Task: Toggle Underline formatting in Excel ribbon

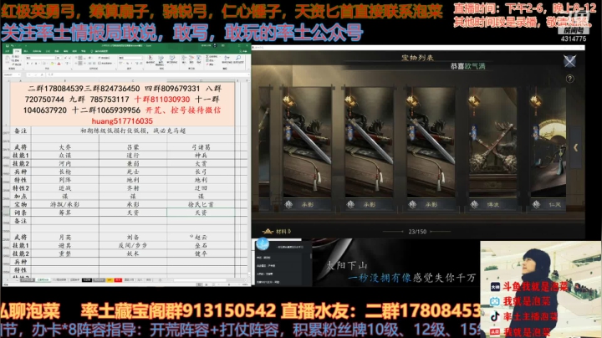Action: coord(36,64)
